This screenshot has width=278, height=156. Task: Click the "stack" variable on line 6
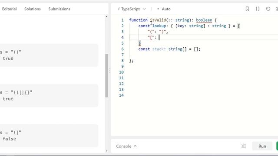pos(158,49)
